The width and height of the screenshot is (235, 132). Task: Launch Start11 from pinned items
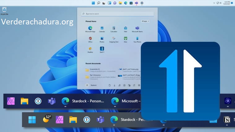tap(102, 50)
